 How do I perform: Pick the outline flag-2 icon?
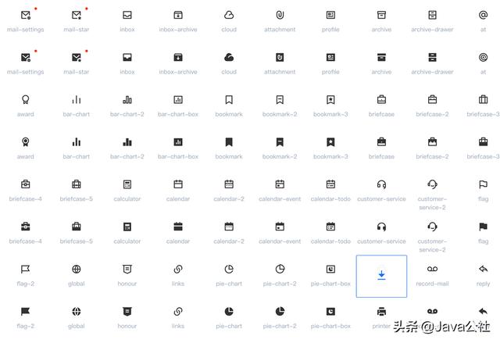26,269
